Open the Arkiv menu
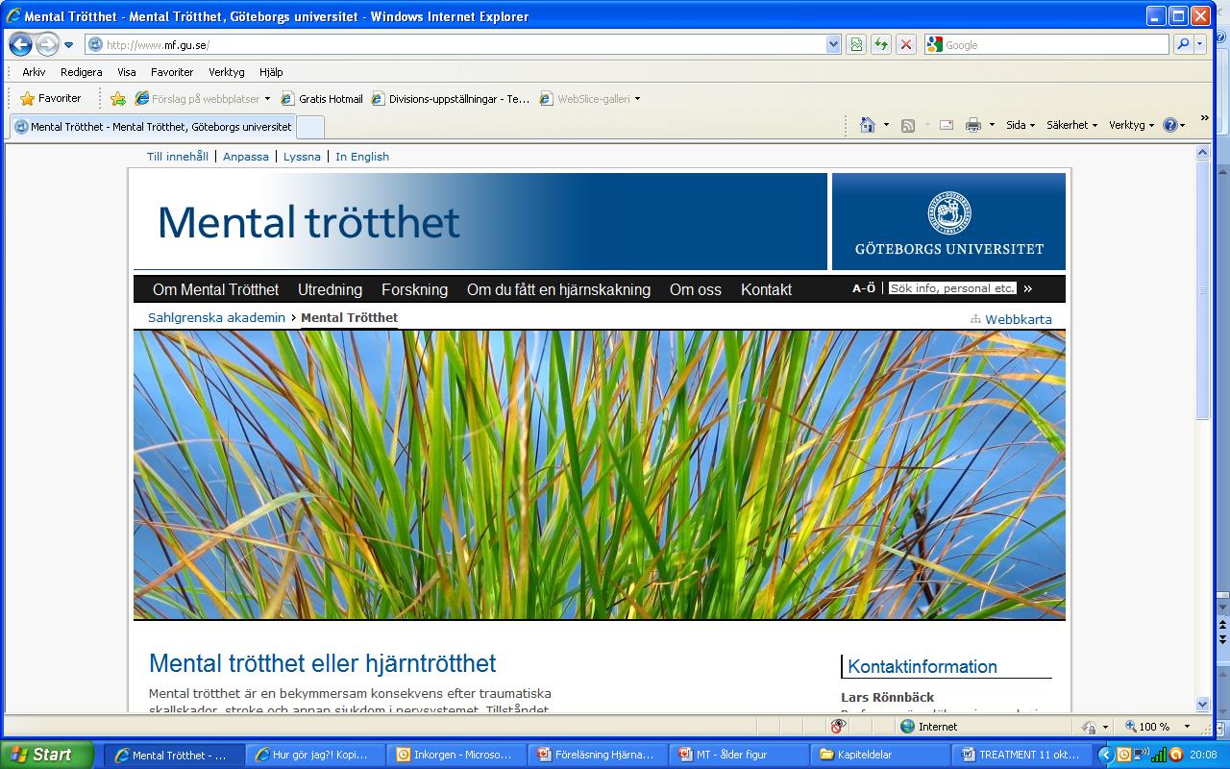This screenshot has width=1230, height=769. (34, 72)
